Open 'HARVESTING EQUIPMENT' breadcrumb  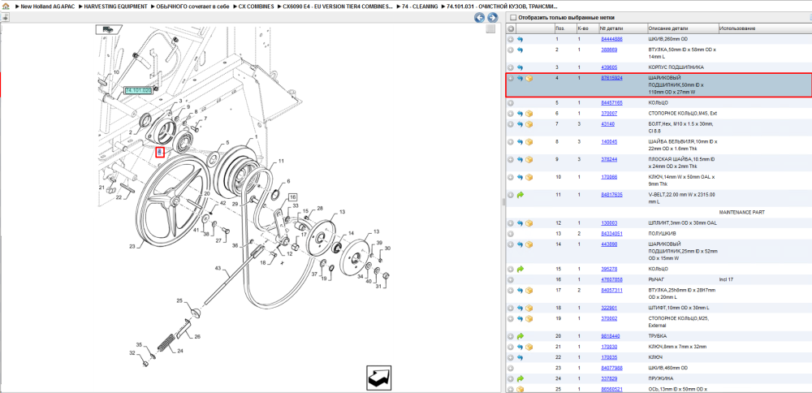click(116, 6)
